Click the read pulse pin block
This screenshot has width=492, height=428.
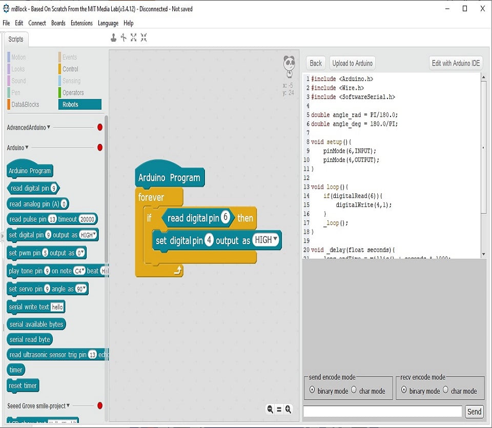pos(52,219)
